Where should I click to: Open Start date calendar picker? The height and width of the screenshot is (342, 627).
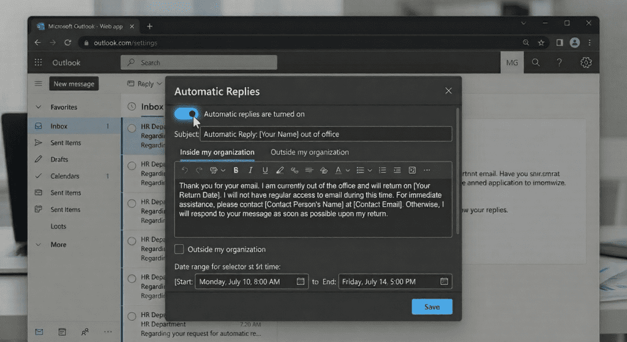click(300, 281)
